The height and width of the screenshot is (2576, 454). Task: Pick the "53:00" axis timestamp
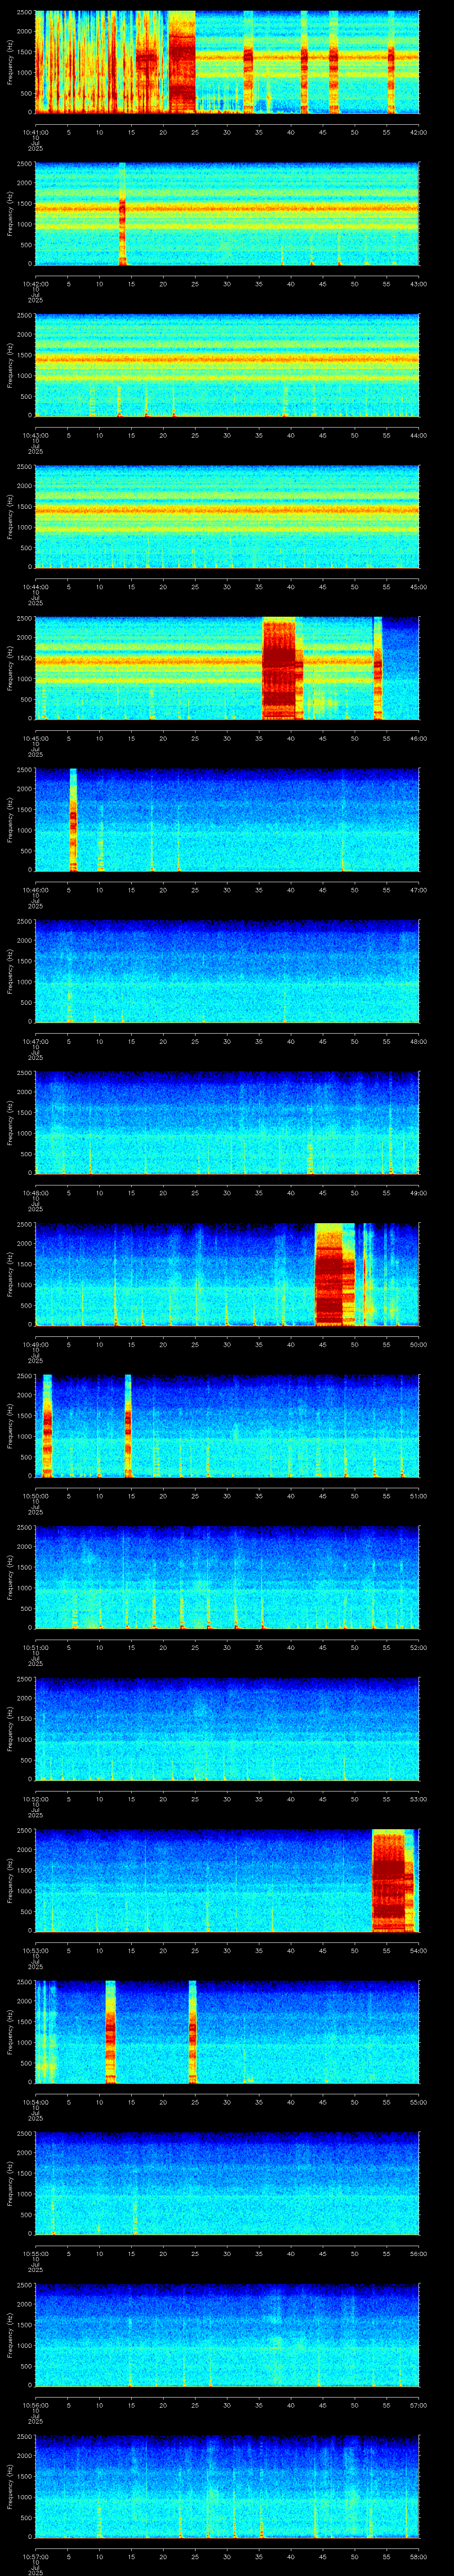[418, 1798]
